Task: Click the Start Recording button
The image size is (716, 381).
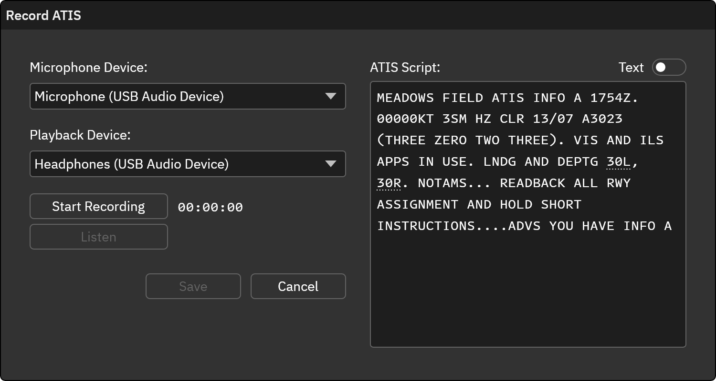Action: [x=99, y=206]
